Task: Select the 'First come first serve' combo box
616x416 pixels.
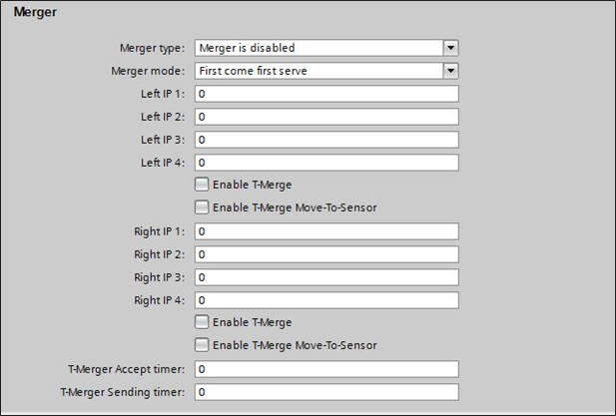Action: click(x=317, y=71)
